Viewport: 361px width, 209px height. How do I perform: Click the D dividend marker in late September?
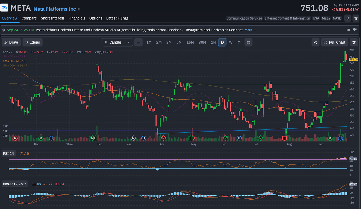[x=341, y=138]
